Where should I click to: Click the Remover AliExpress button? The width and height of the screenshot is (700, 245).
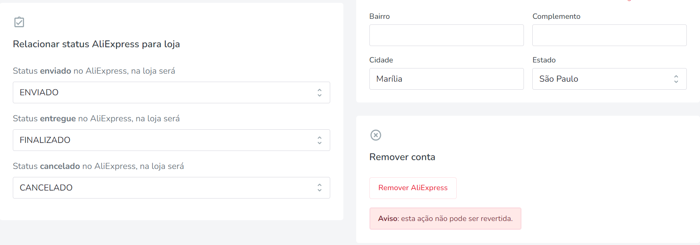click(x=413, y=188)
